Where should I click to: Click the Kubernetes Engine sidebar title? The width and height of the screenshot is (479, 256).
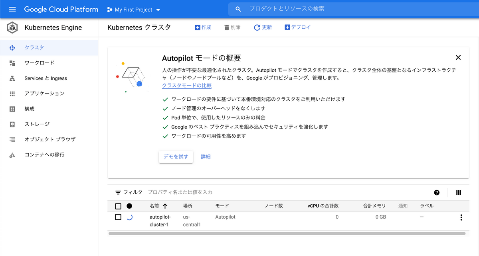[53, 28]
